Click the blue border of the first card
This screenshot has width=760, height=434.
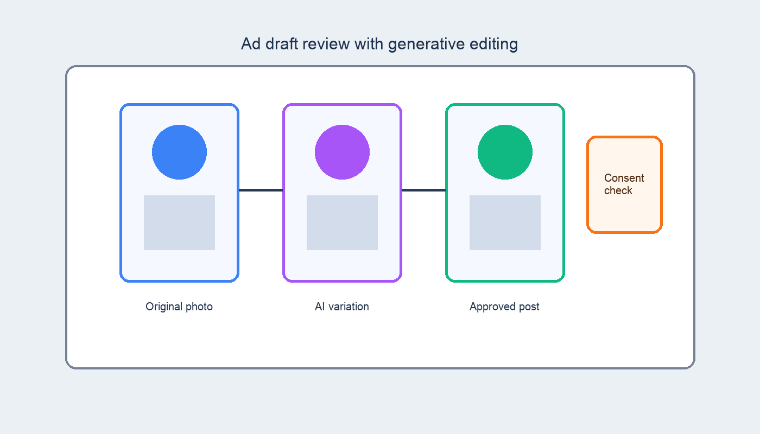[121, 193]
